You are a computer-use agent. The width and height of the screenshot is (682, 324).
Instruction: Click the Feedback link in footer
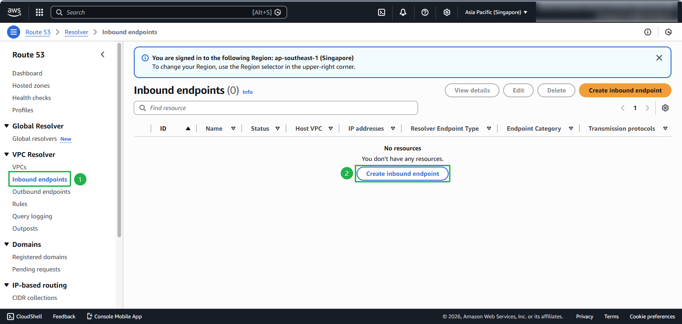(x=64, y=317)
